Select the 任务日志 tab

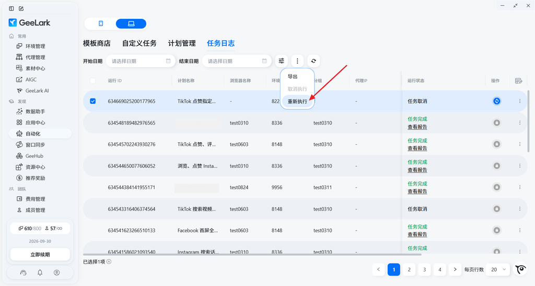221,43
